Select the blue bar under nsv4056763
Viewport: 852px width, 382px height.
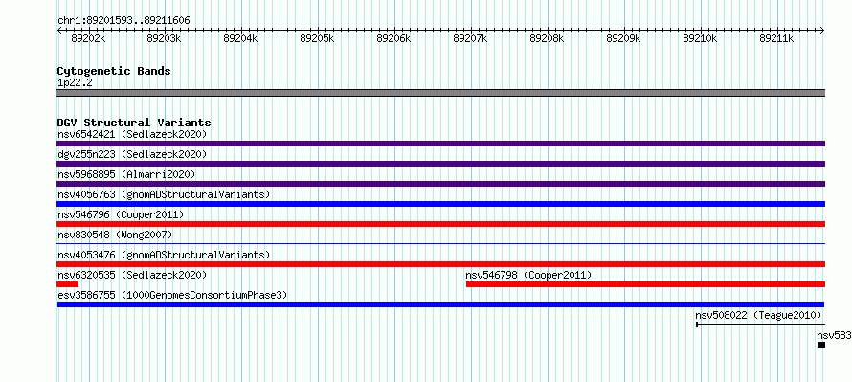tap(440, 204)
